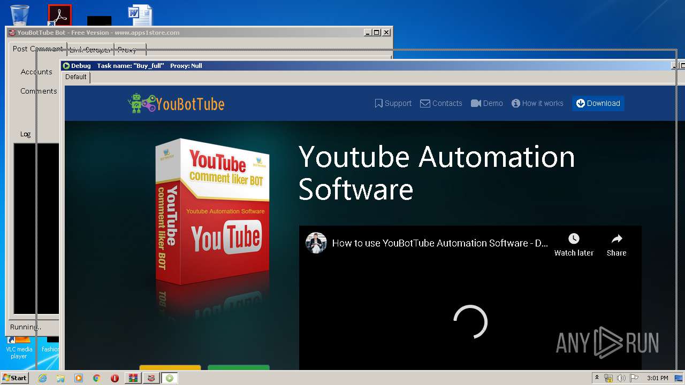Click the How it works link
The height and width of the screenshot is (385, 685).
click(x=537, y=103)
